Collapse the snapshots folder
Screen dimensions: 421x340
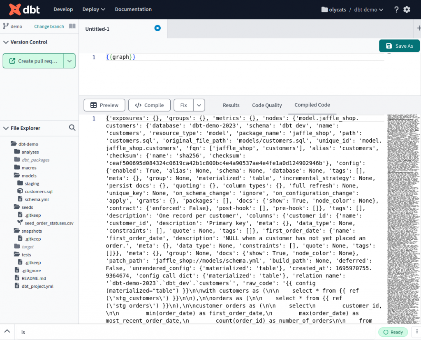(x=17, y=230)
